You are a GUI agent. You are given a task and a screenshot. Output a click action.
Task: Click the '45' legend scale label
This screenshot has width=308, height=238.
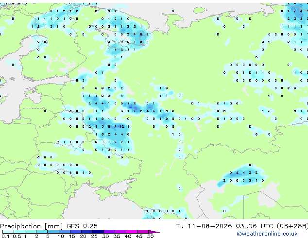click(139, 236)
